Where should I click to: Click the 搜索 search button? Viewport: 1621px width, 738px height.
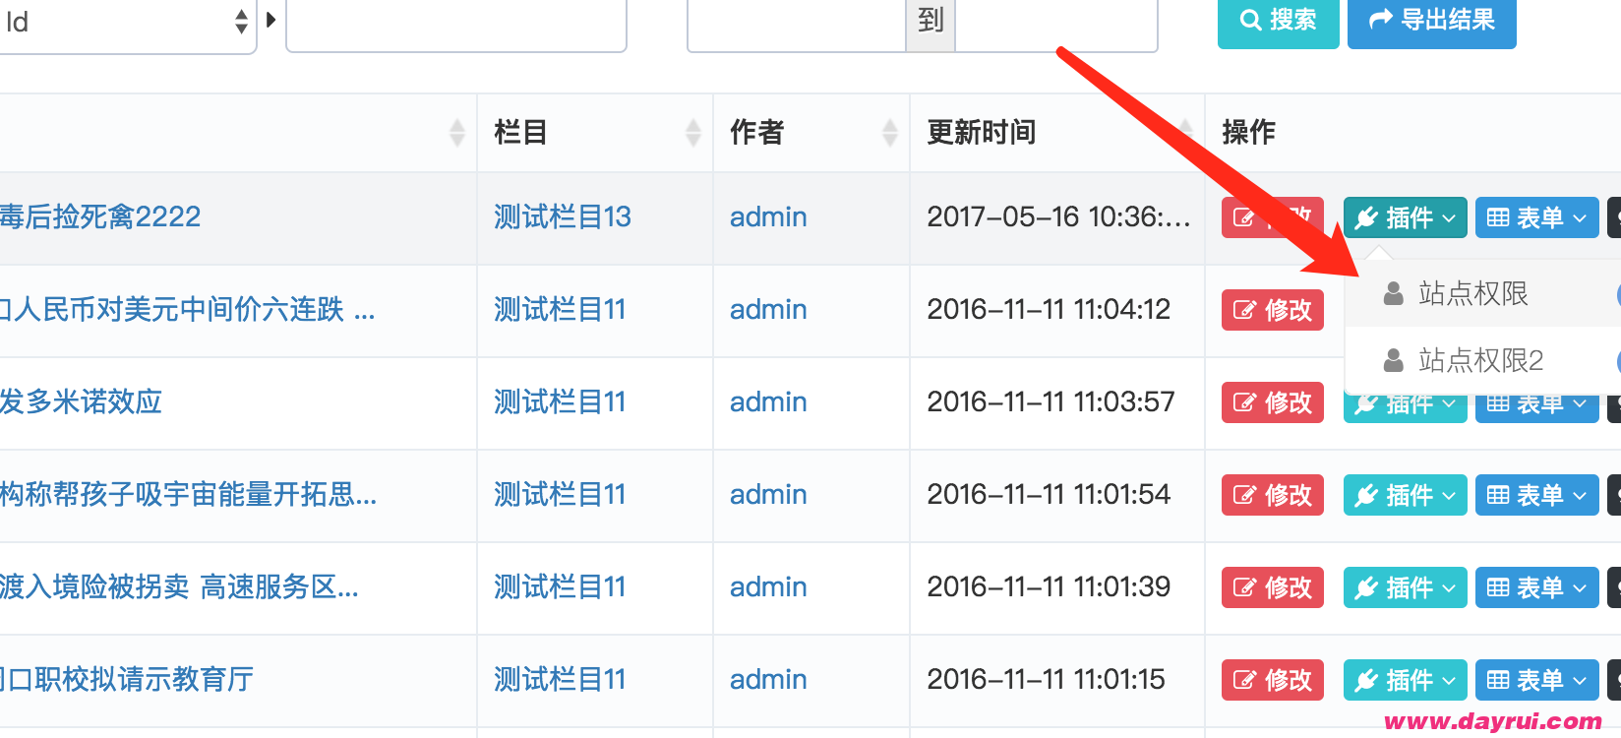point(1278,21)
